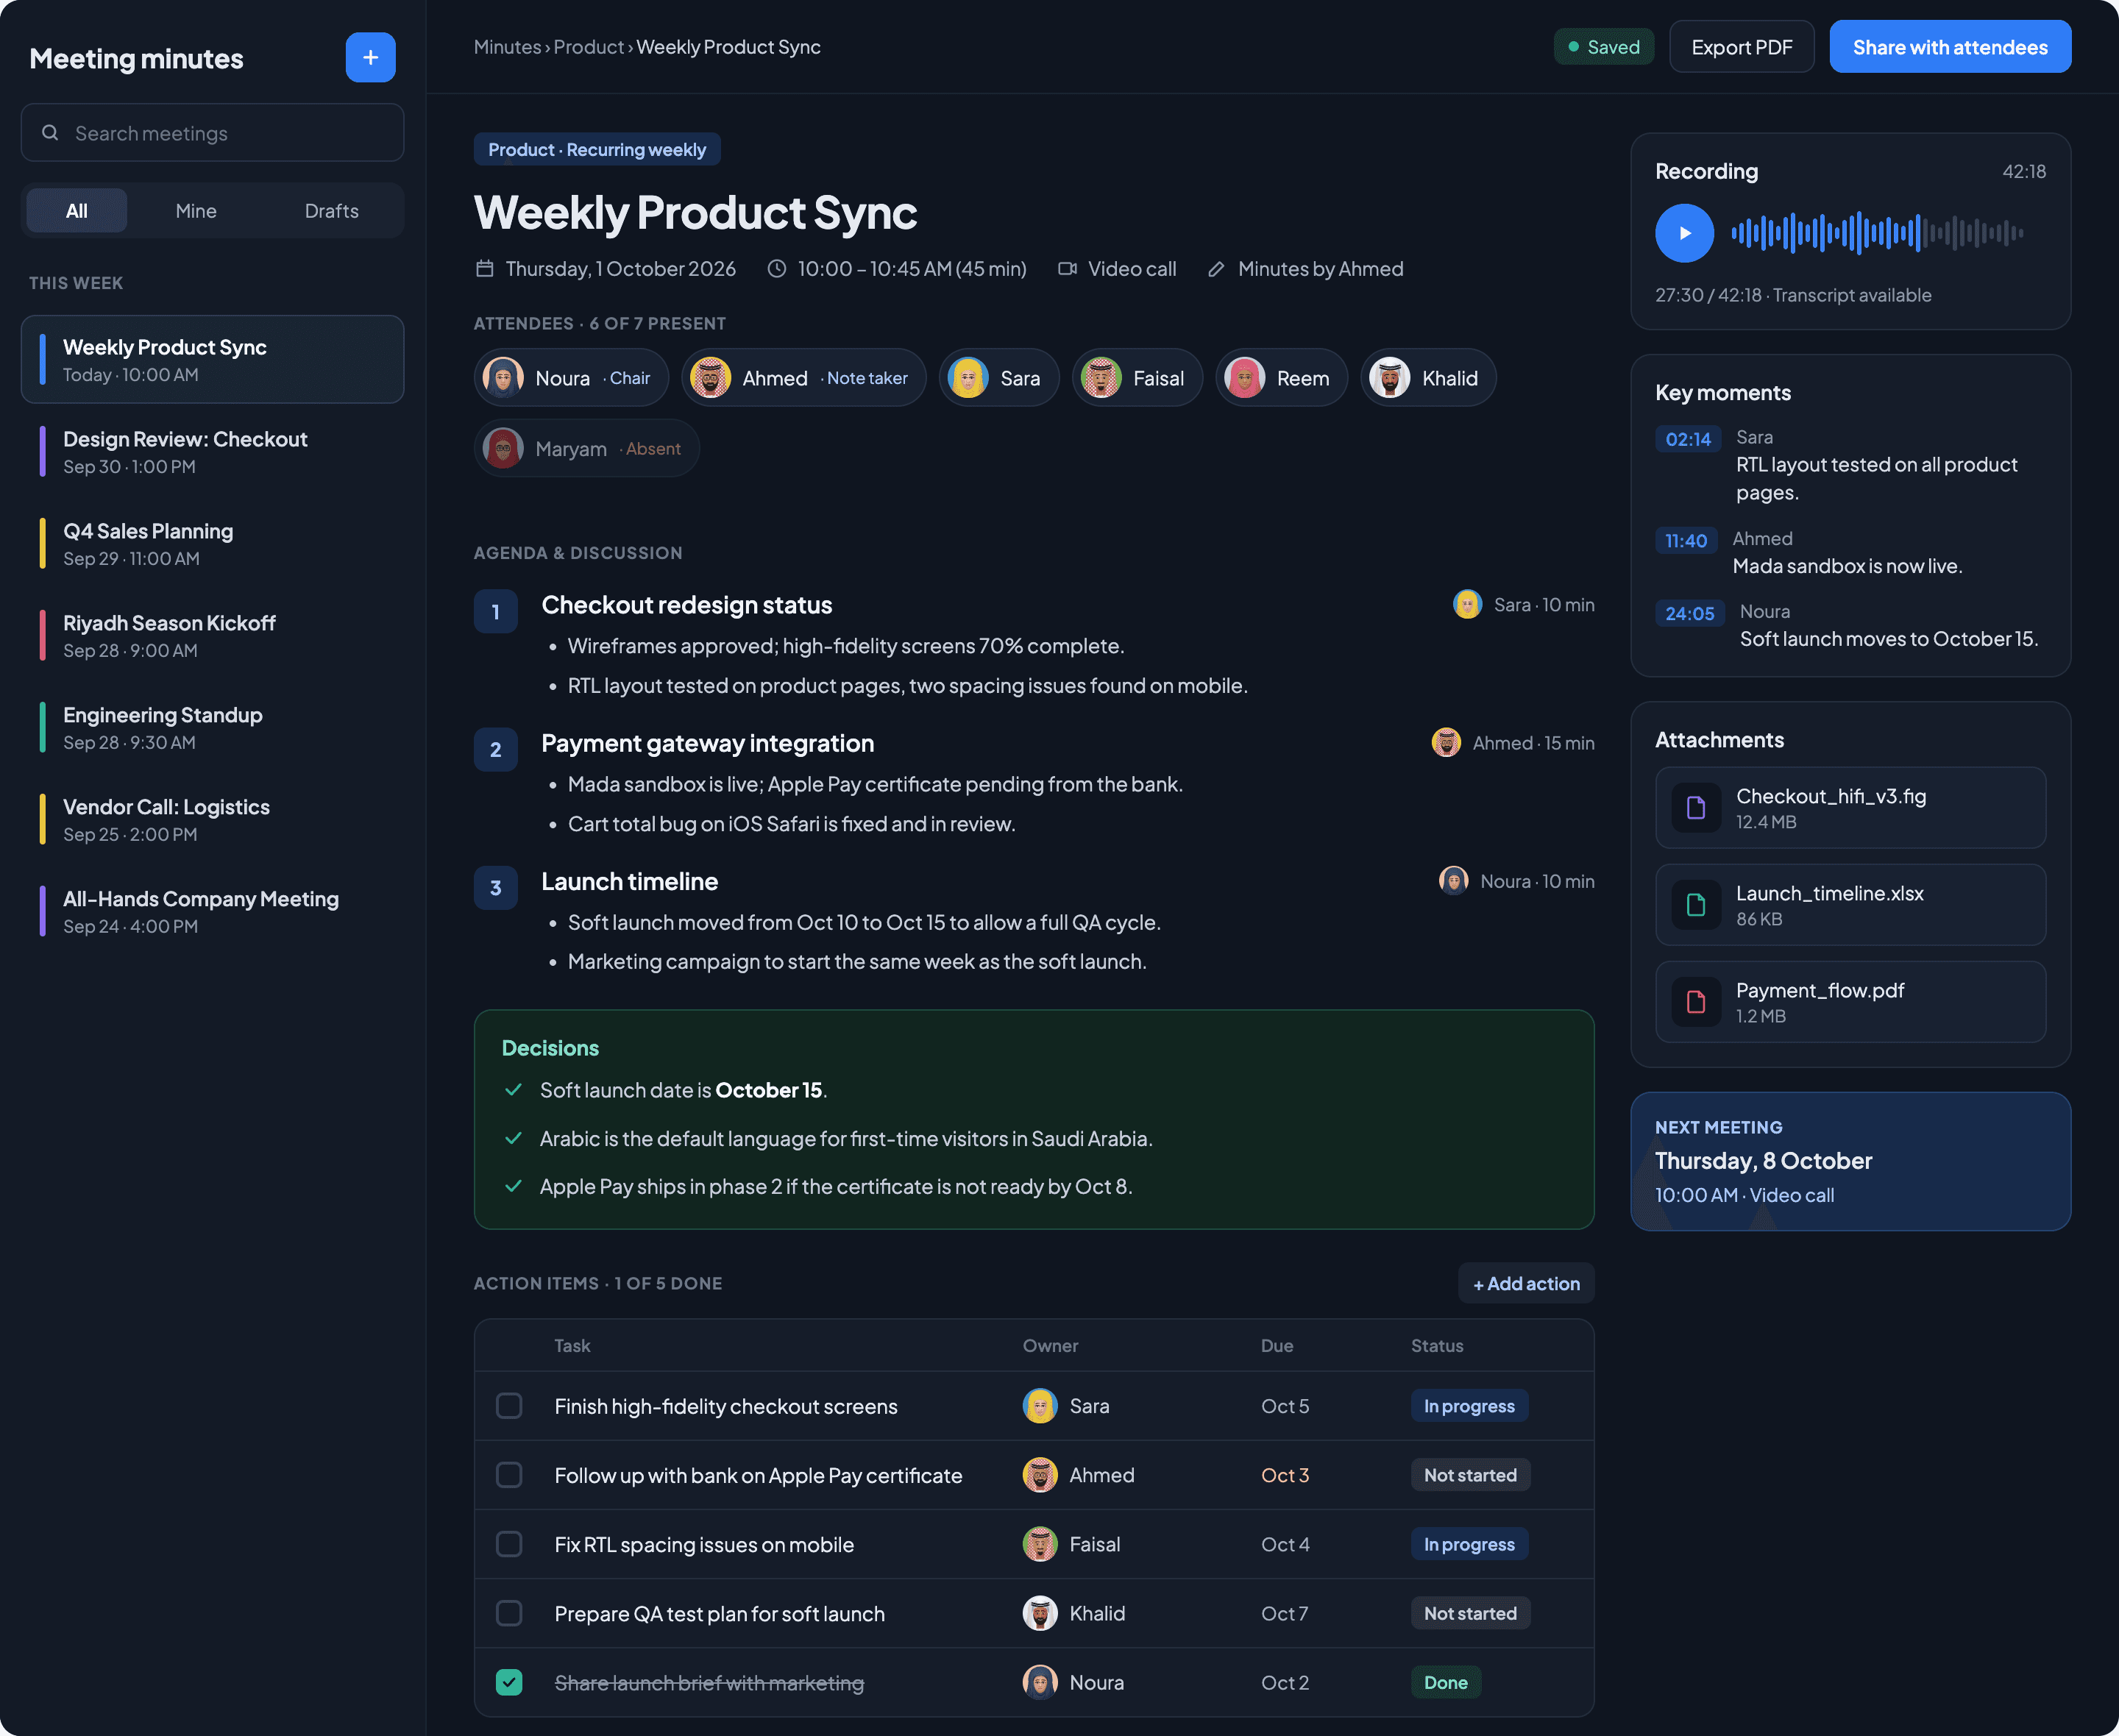2119x1736 pixels.
Task: Open the Next Meeting card for 8 October
Action: [1850, 1161]
